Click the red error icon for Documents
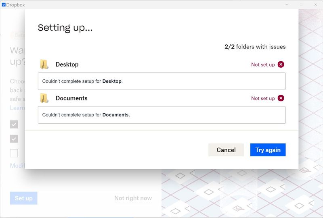 click(x=281, y=98)
